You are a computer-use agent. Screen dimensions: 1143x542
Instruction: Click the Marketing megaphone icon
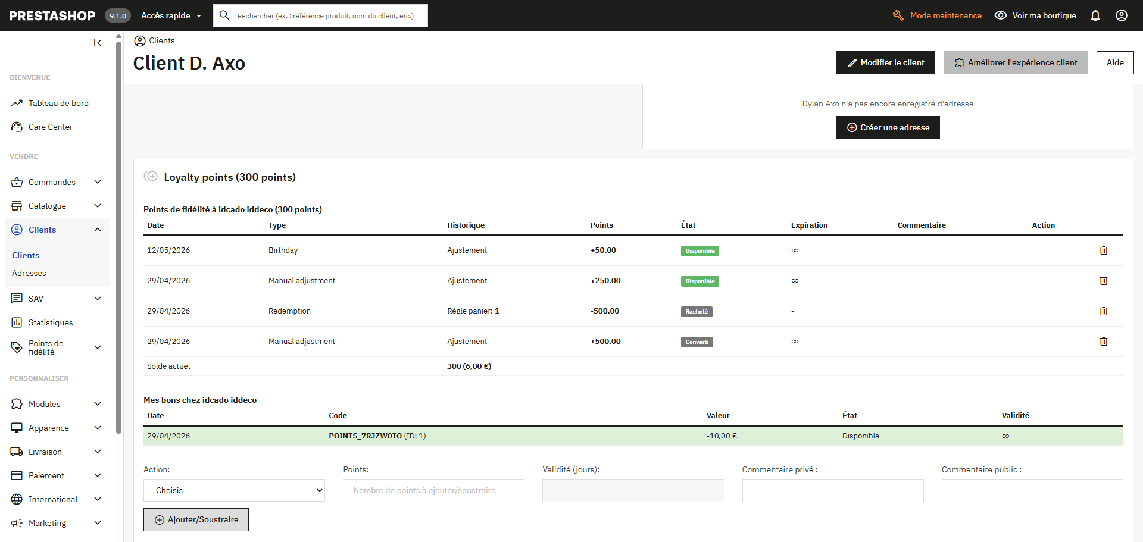point(17,523)
